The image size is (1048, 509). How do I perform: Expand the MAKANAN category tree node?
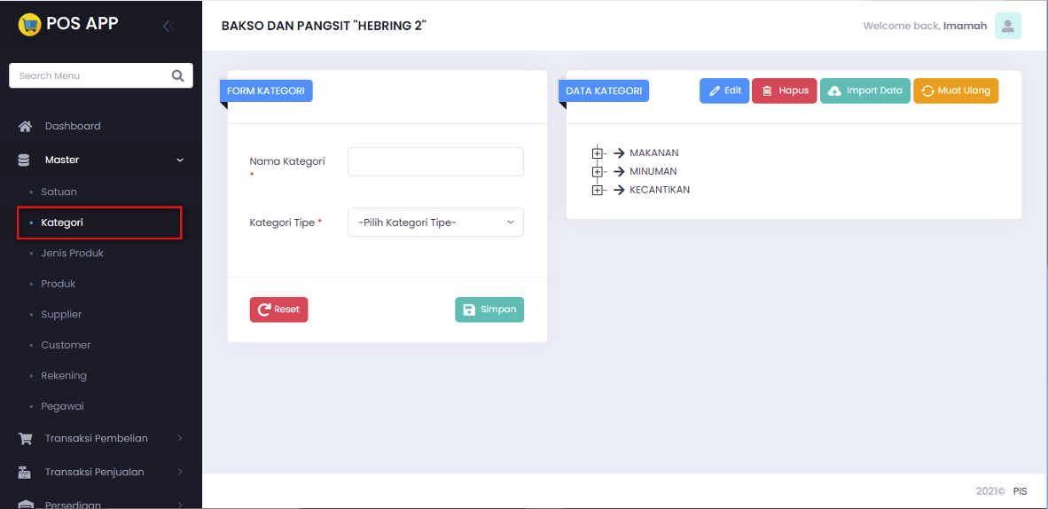point(598,153)
